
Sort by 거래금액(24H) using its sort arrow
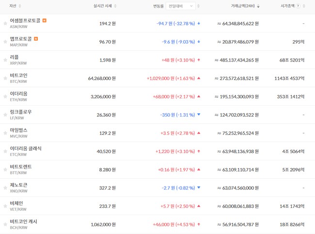point(258,6)
